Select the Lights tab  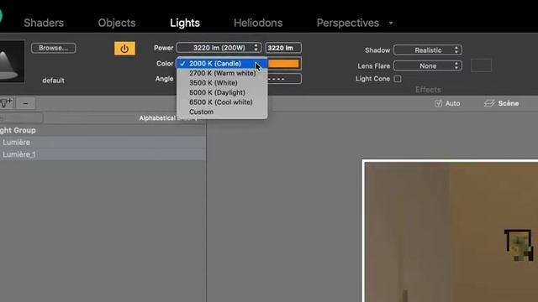tap(185, 23)
